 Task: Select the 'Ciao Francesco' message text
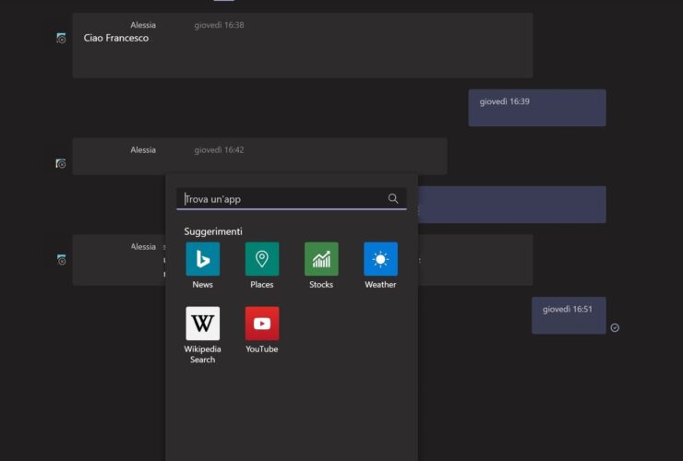116,39
